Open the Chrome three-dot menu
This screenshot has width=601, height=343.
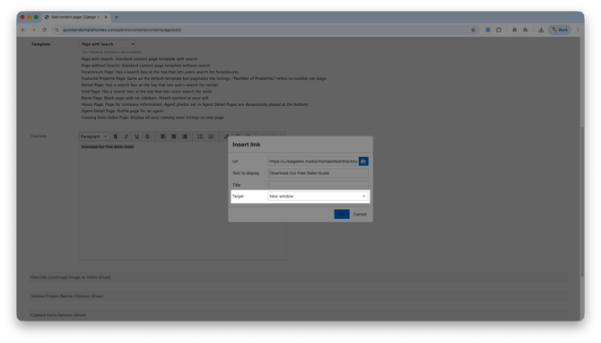(x=578, y=30)
